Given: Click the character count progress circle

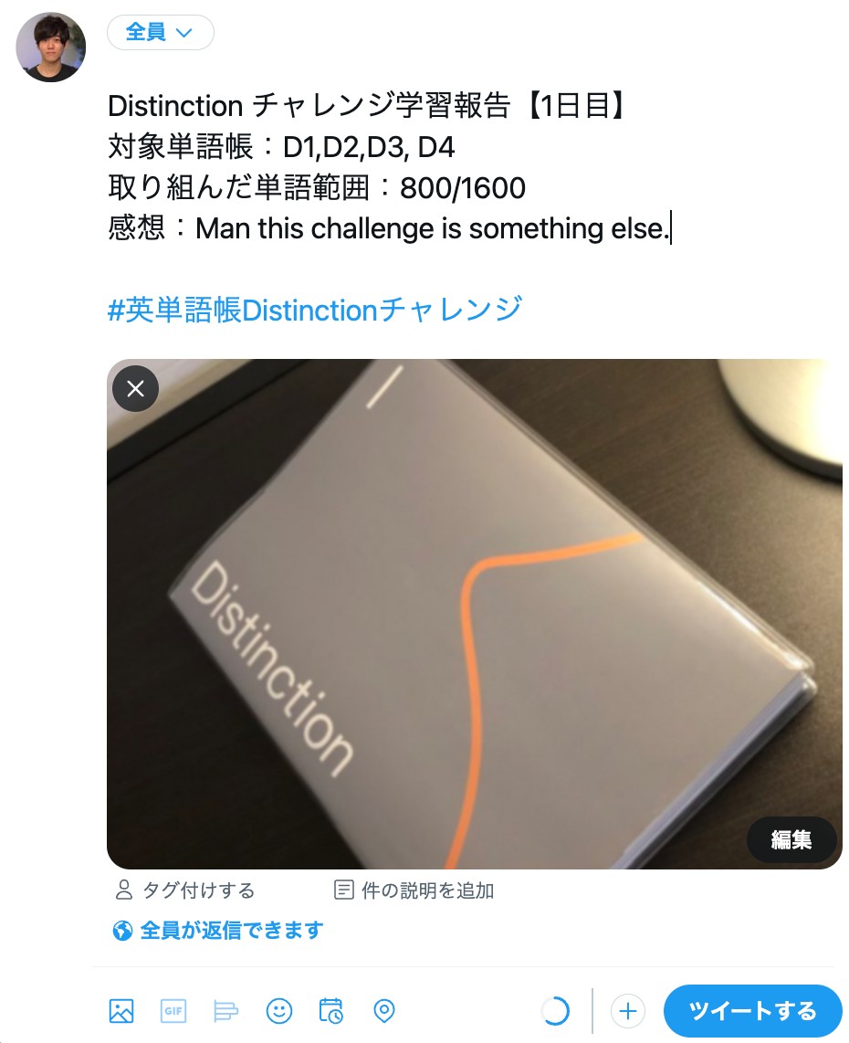Looking at the screenshot, I should coord(555,1011).
